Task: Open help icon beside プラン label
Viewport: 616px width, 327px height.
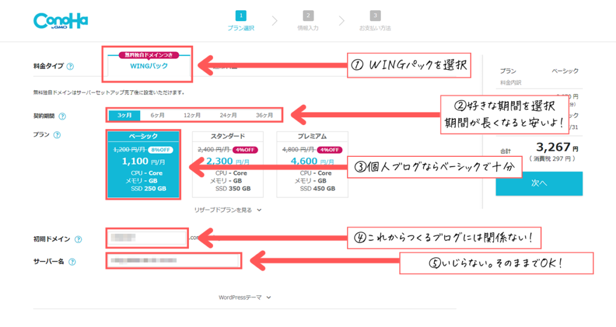Action: [57, 135]
